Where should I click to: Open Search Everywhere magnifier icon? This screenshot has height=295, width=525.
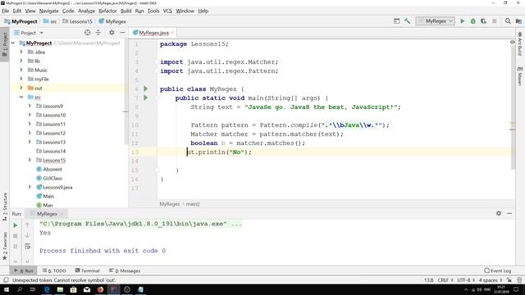pos(508,21)
